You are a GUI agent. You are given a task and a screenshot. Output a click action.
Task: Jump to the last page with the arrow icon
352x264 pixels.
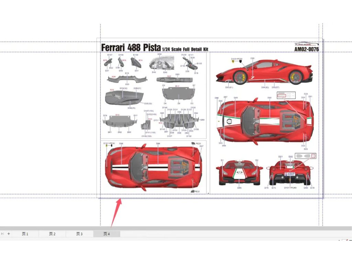point(2,234)
